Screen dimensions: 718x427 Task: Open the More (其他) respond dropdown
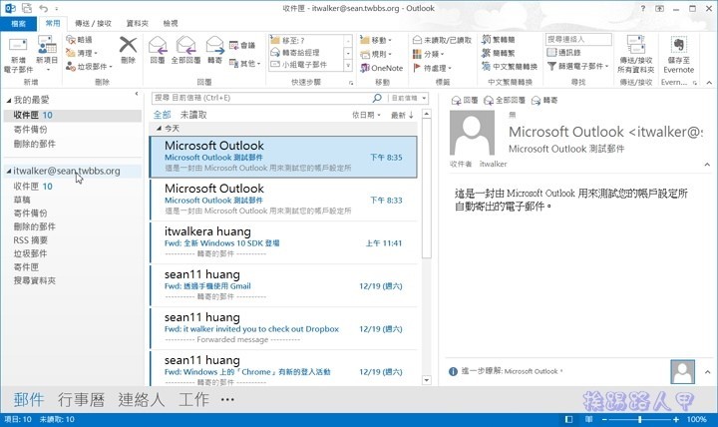(245, 63)
